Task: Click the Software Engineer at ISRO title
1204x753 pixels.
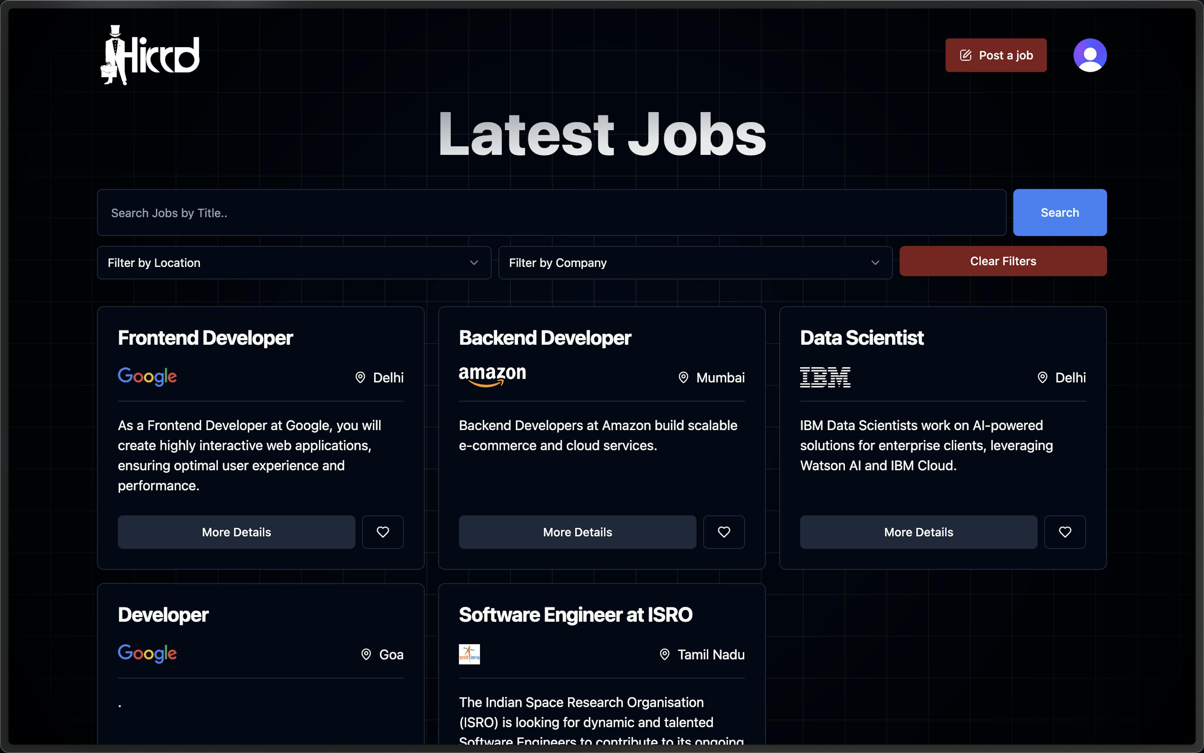Action: click(x=576, y=615)
